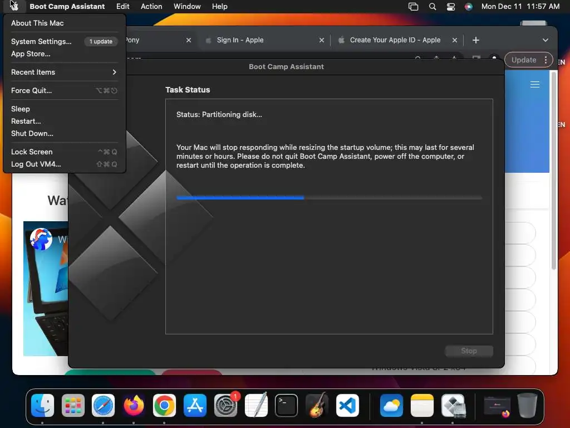
Task: Click the laptop video thumbnail on webpage
Action: point(46,288)
